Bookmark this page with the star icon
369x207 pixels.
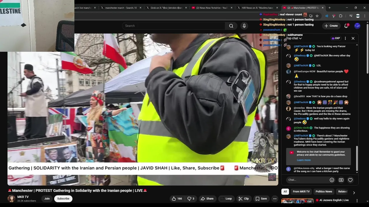(x=317, y=16)
